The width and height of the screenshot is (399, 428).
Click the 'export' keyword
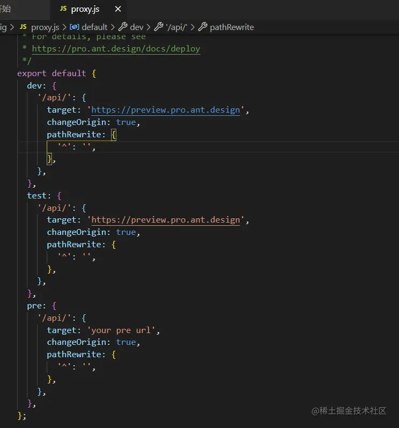(32, 73)
